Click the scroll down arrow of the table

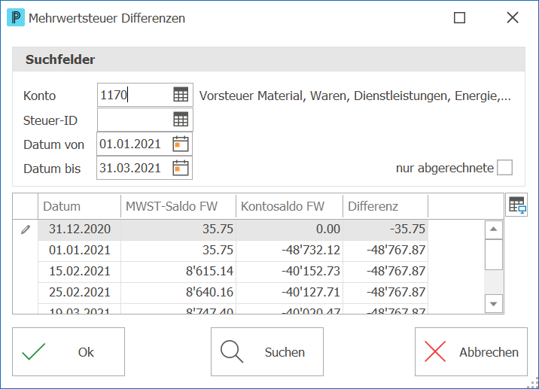coord(494,304)
